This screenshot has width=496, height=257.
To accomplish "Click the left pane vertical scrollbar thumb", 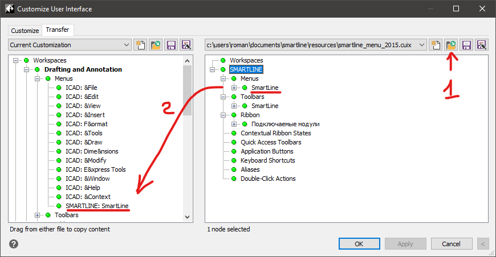I will [187, 90].
